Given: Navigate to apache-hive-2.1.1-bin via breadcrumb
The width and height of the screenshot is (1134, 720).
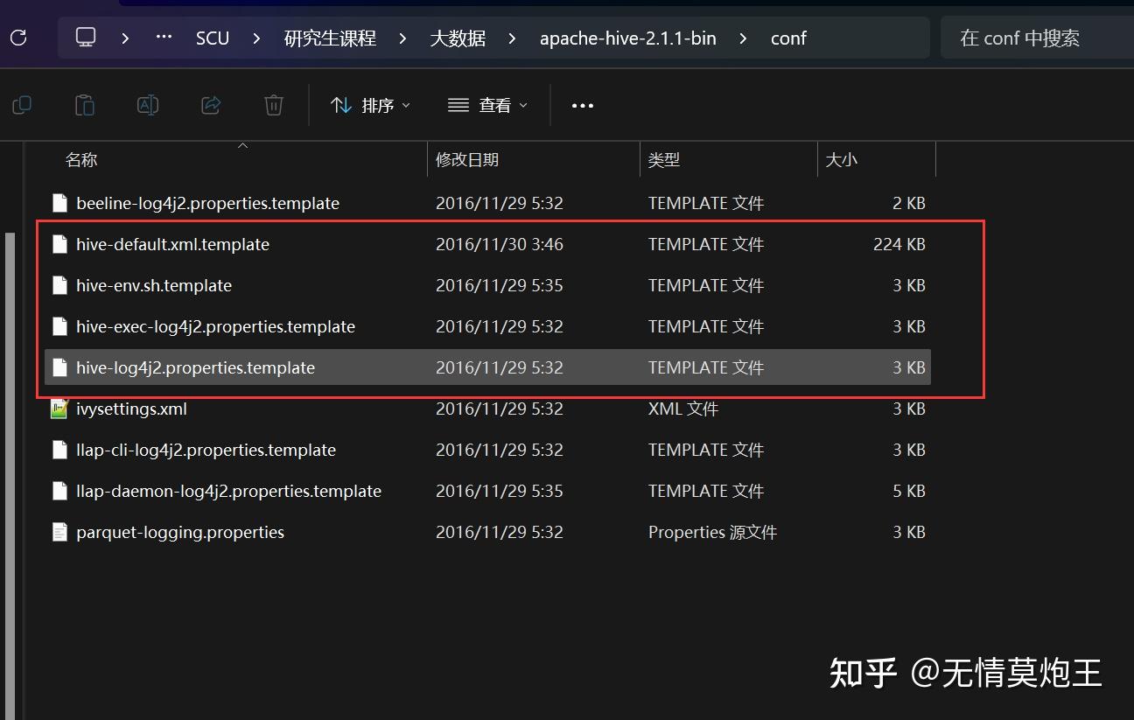Looking at the screenshot, I should point(628,38).
